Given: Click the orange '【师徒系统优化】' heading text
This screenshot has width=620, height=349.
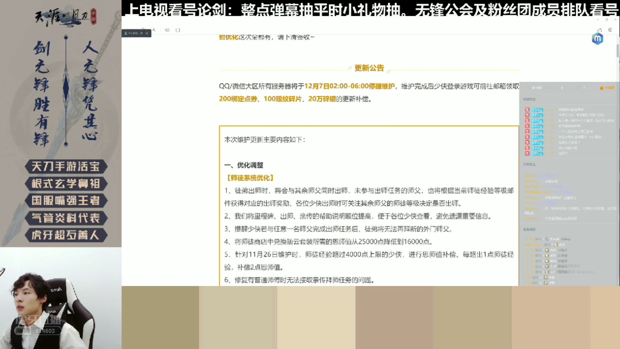Looking at the screenshot, I should point(250,178).
